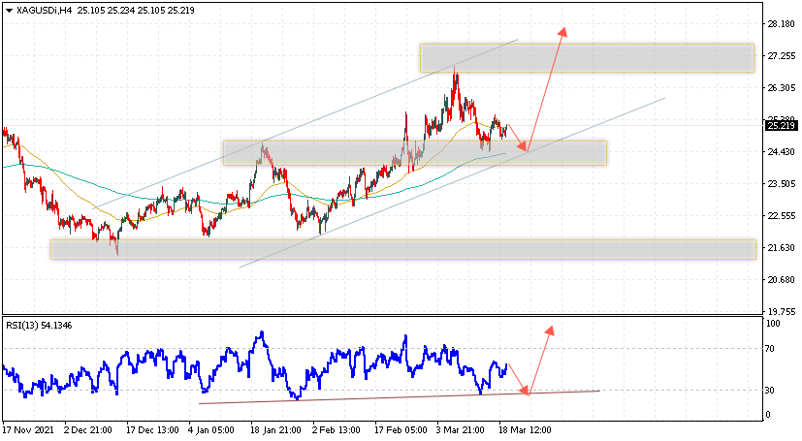The width and height of the screenshot is (802, 441).
Task: Click the 18 Jan 21:00 date label
Action: 276,430
